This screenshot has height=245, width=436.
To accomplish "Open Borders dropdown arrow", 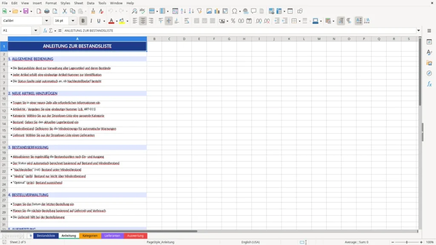I will pos(299,21).
